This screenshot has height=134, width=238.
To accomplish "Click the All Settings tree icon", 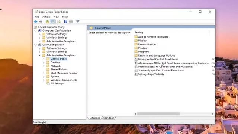I will pos(48,83).
